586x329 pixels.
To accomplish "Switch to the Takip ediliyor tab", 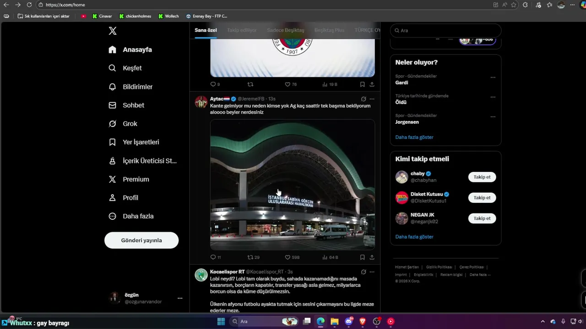I will [x=242, y=30].
